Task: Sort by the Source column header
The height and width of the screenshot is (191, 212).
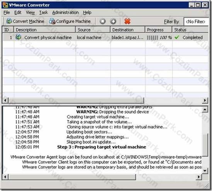Action: [93, 30]
